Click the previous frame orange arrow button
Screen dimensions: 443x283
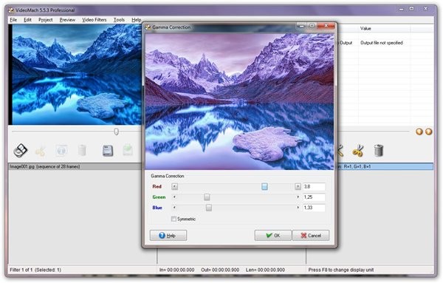click(419, 132)
